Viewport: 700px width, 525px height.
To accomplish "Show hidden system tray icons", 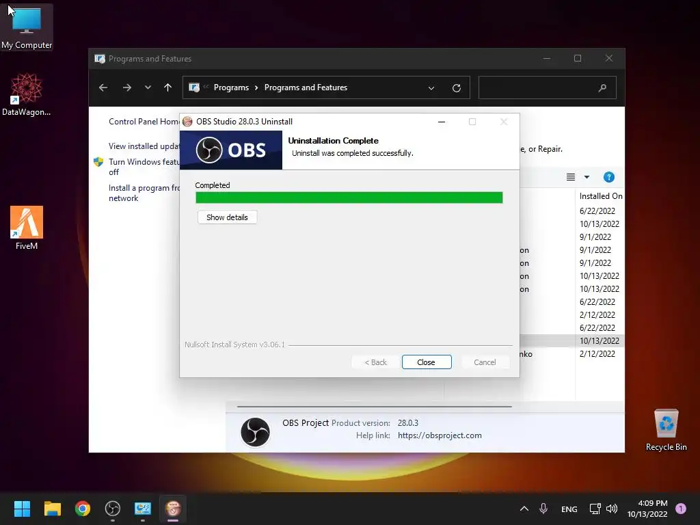I will point(524,509).
